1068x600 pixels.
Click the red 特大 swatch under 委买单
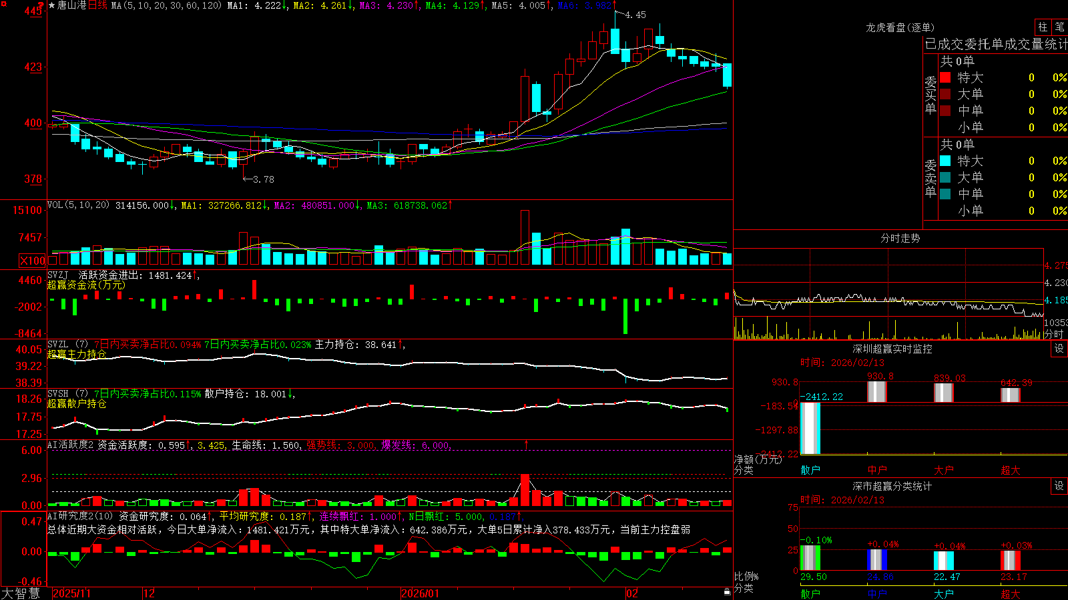[945, 77]
